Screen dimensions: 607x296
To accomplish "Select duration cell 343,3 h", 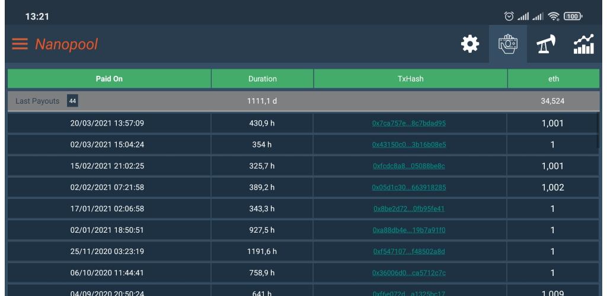I will tap(261, 208).
